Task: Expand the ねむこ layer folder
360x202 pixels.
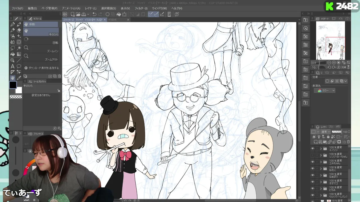Action: [x=321, y=169]
